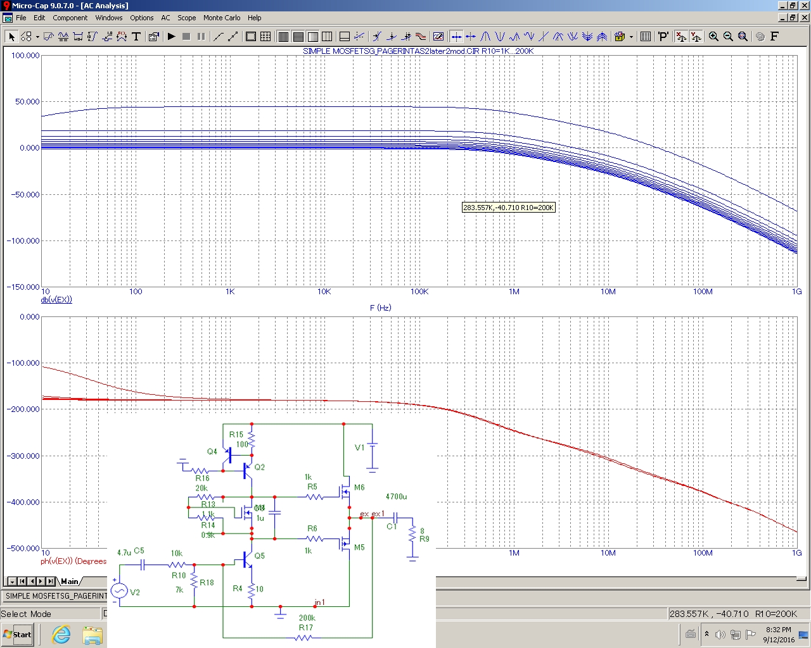Click the SIMPLE MOSFETSG_PAGERINT status bar entry

[56, 596]
